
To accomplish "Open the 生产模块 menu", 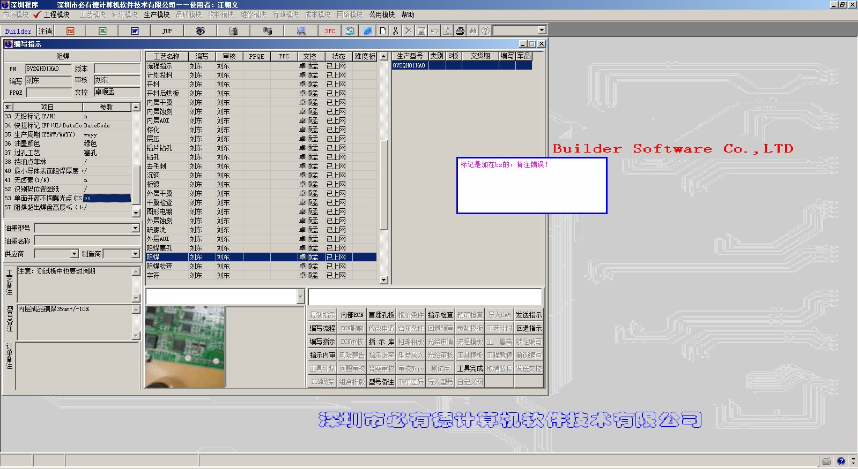I will [157, 14].
